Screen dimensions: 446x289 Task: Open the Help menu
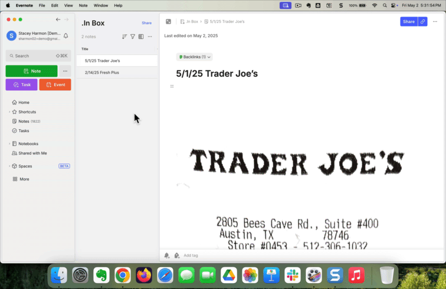pyautogui.click(x=118, y=5)
